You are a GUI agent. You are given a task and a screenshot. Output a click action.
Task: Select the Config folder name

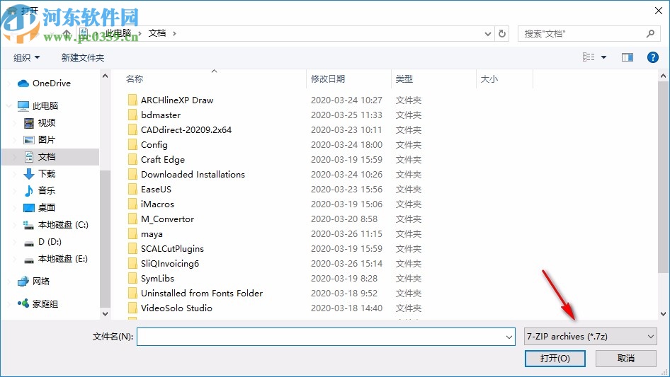(154, 145)
